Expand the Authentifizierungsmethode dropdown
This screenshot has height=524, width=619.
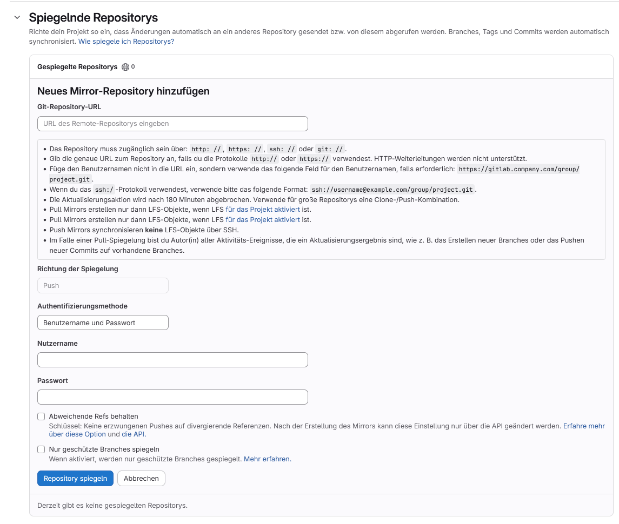103,323
